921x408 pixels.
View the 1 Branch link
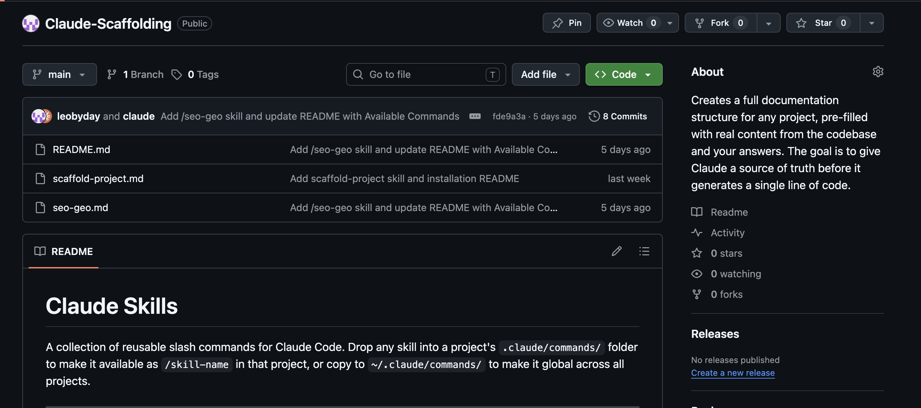135,74
